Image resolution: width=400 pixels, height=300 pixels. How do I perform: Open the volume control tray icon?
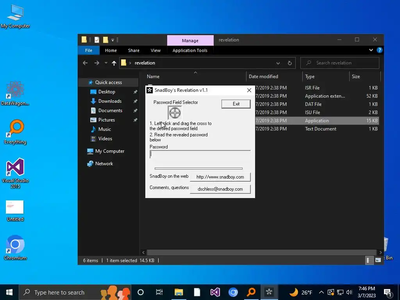tap(350, 292)
